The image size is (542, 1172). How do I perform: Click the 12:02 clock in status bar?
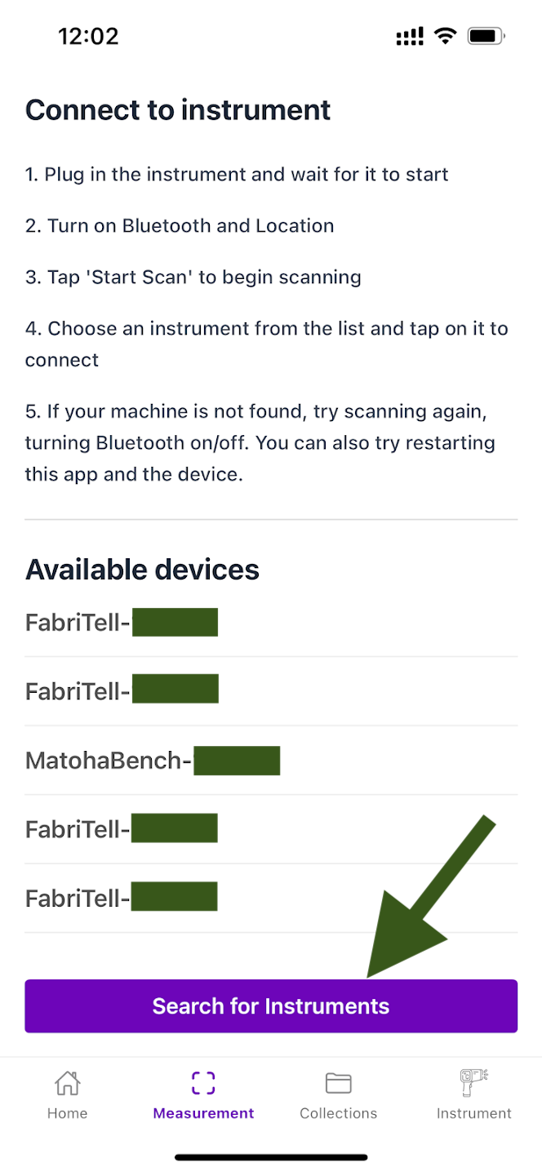pyautogui.click(x=88, y=36)
